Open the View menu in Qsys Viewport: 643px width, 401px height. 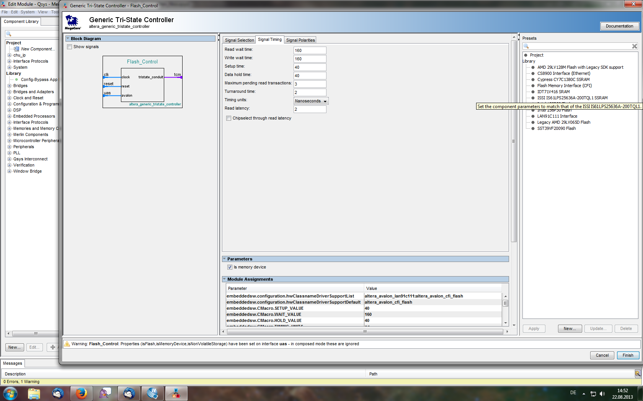coord(43,12)
